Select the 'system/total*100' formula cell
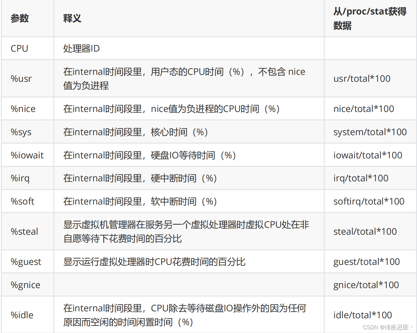Image resolution: width=417 pixels, height=333 pixels. [x=370, y=132]
